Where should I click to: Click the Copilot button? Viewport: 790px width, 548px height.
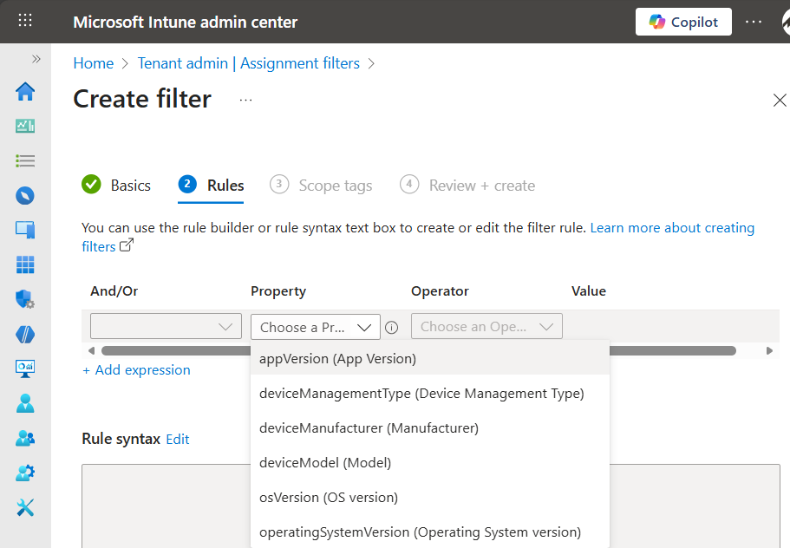683,22
